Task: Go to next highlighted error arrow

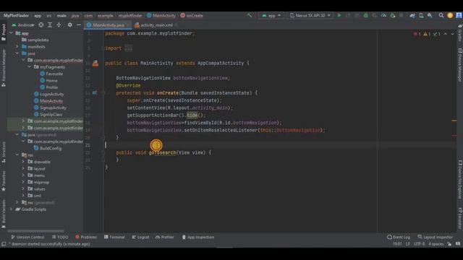Action: click(453, 34)
